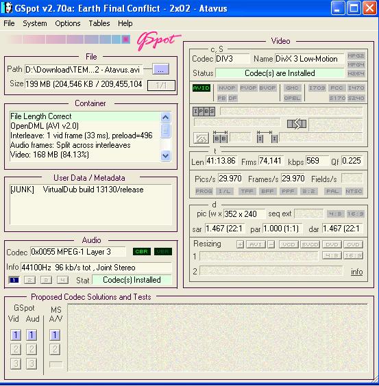Open the Options menu
Viewport: 379px width, 386px height.
(x=68, y=23)
